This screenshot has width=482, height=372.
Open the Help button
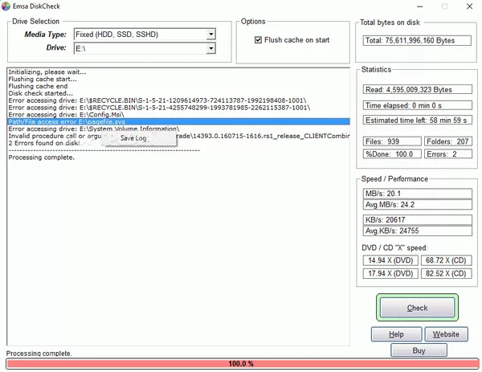tap(396, 334)
